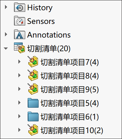Select the 切割清单项目6(1) label
The image size is (122, 139).
[70, 117]
